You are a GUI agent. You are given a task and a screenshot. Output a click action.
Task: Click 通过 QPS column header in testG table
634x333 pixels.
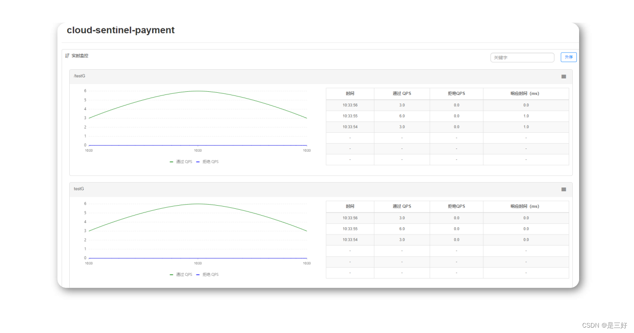tap(402, 207)
